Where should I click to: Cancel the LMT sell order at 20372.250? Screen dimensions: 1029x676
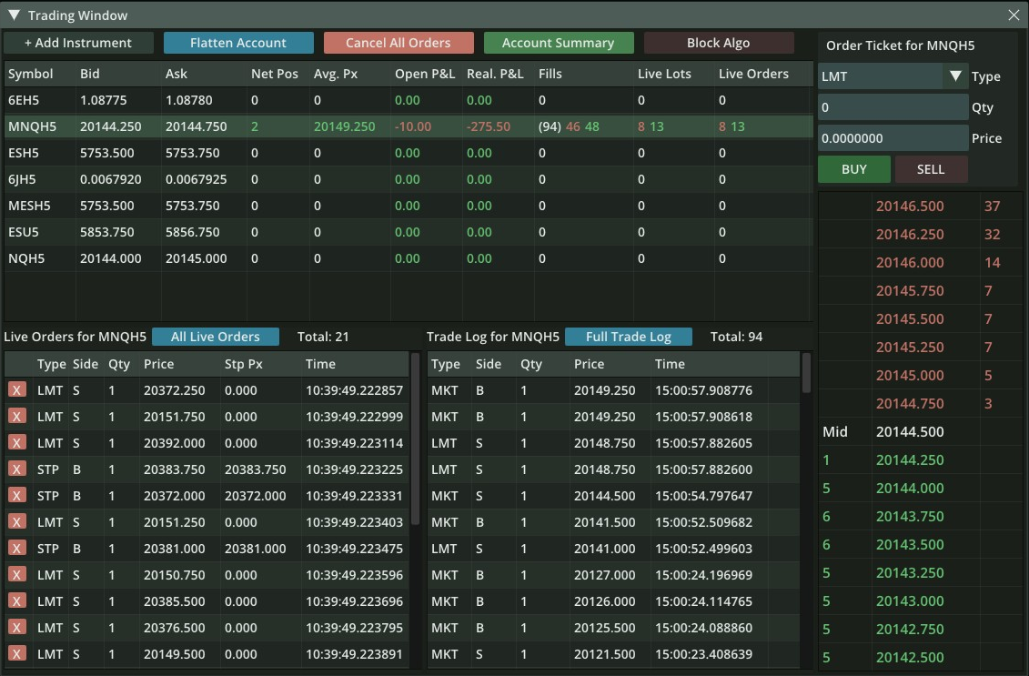pos(15,390)
